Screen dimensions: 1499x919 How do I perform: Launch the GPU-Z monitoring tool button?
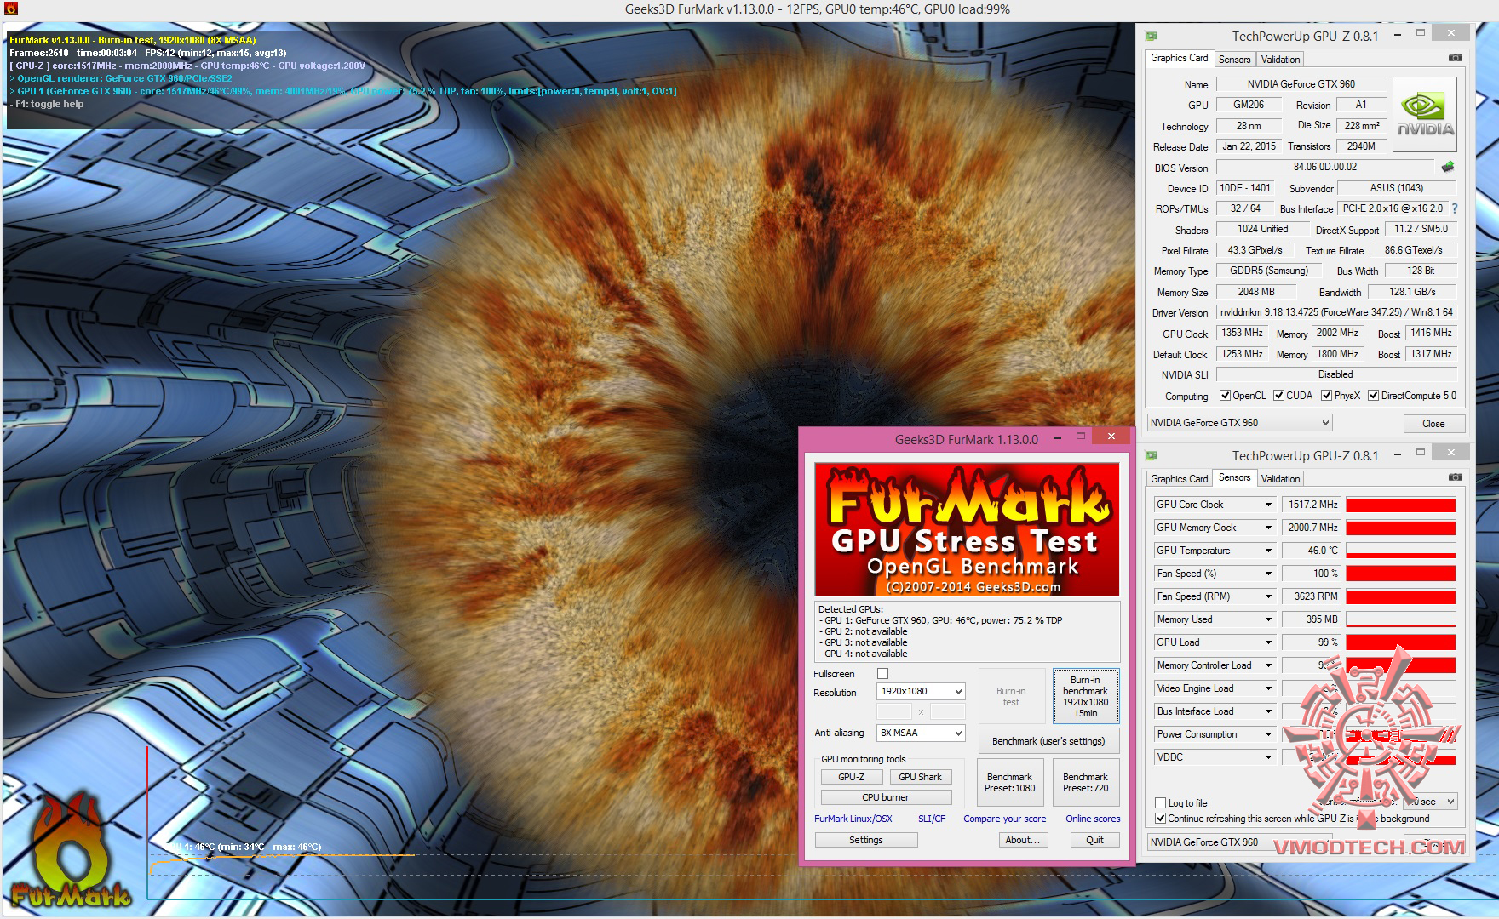pos(851,777)
